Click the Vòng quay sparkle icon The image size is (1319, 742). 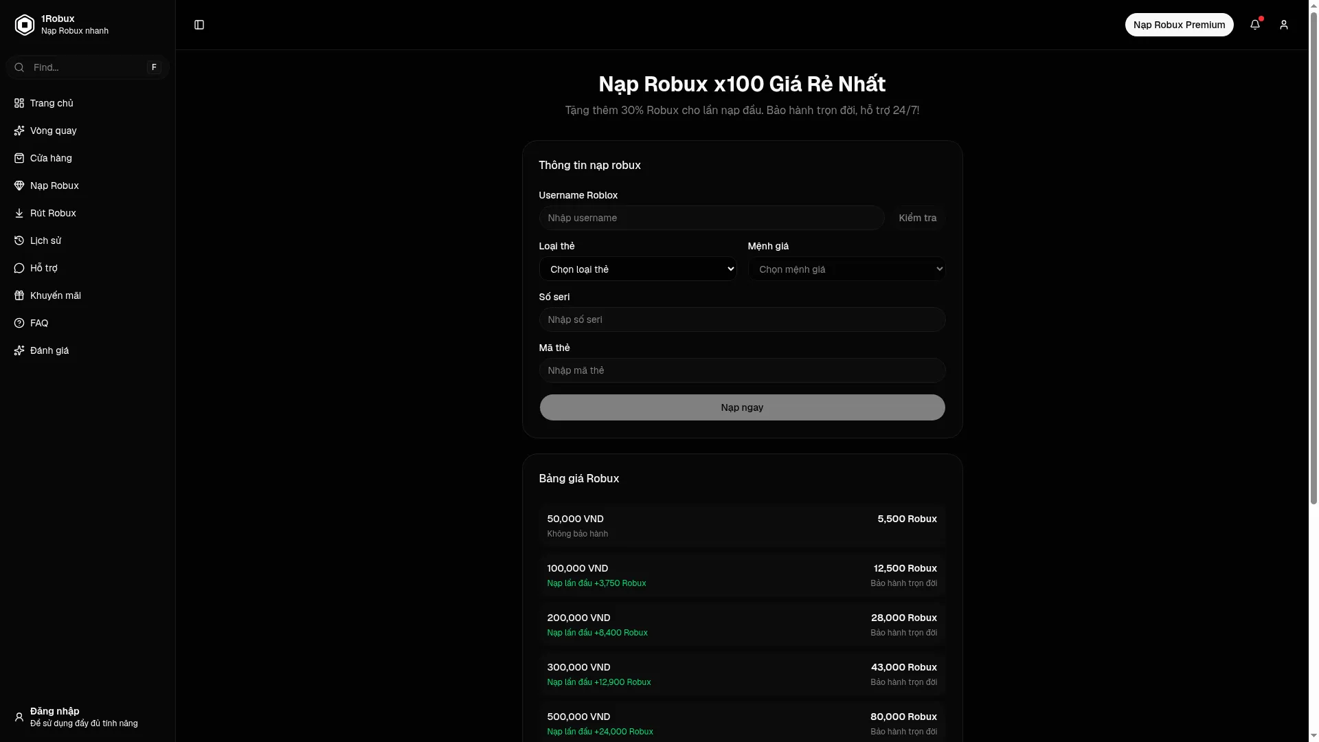(19, 131)
